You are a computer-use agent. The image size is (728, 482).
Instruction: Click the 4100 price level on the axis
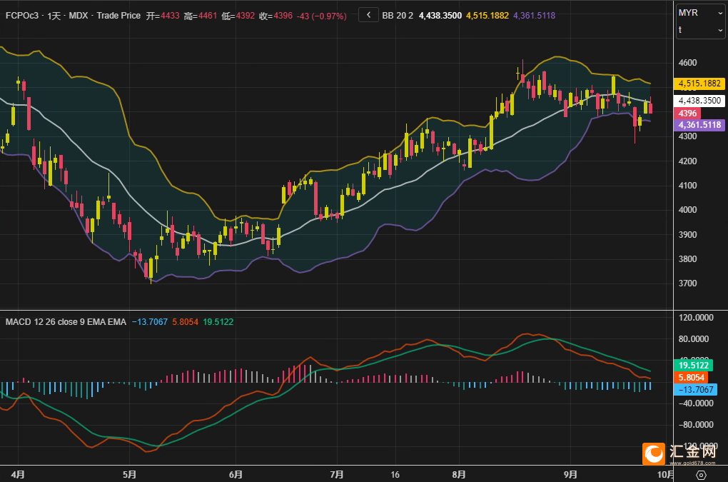(687, 185)
